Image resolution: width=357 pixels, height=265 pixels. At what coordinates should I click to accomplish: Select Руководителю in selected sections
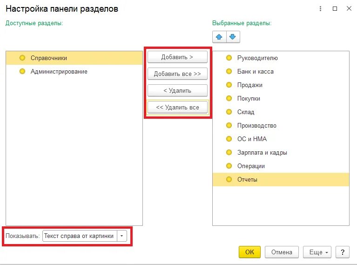click(x=281, y=58)
